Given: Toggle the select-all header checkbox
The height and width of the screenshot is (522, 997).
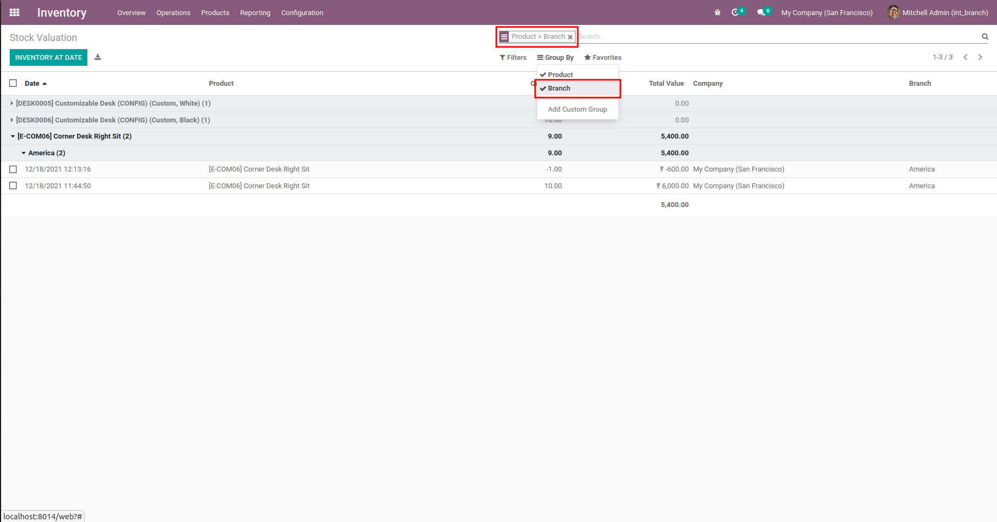Looking at the screenshot, I should (13, 83).
